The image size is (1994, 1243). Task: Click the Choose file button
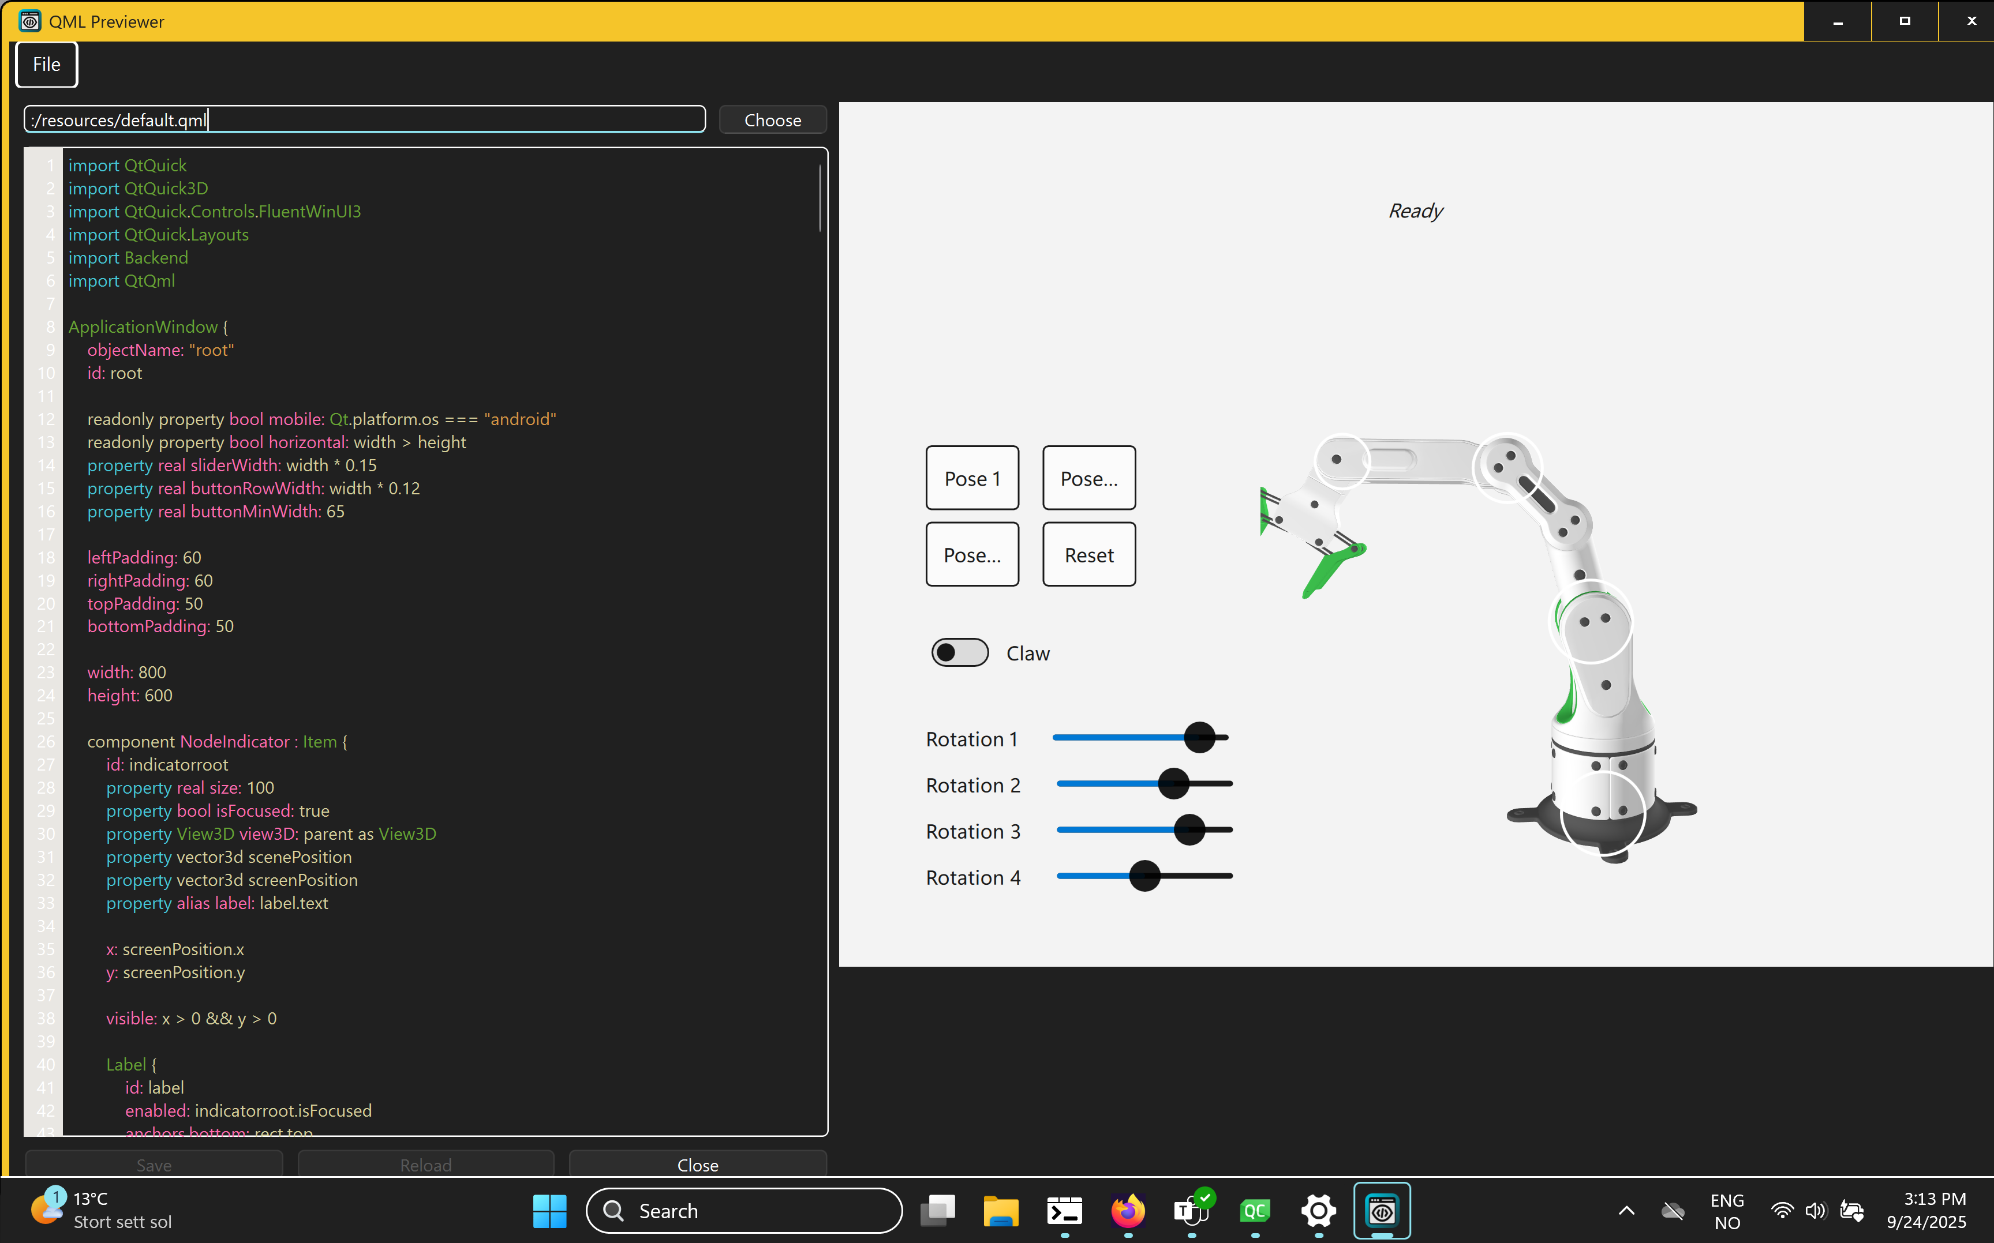click(x=772, y=120)
